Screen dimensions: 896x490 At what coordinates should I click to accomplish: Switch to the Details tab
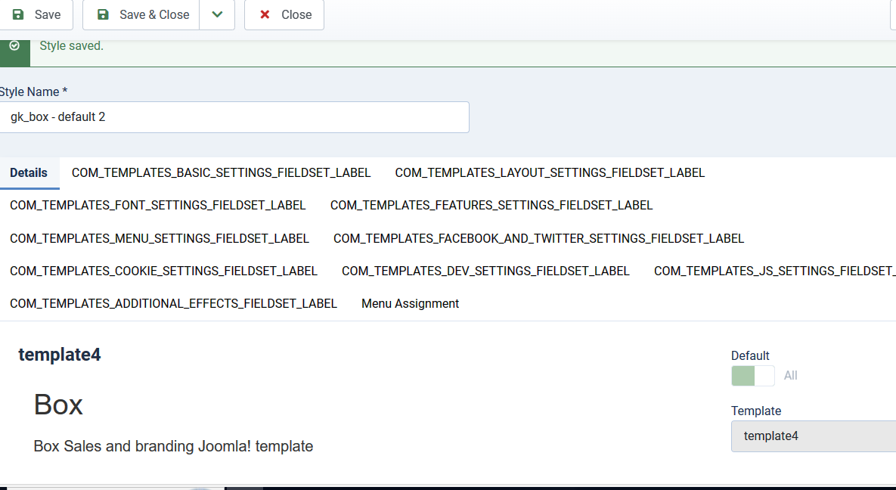29,172
